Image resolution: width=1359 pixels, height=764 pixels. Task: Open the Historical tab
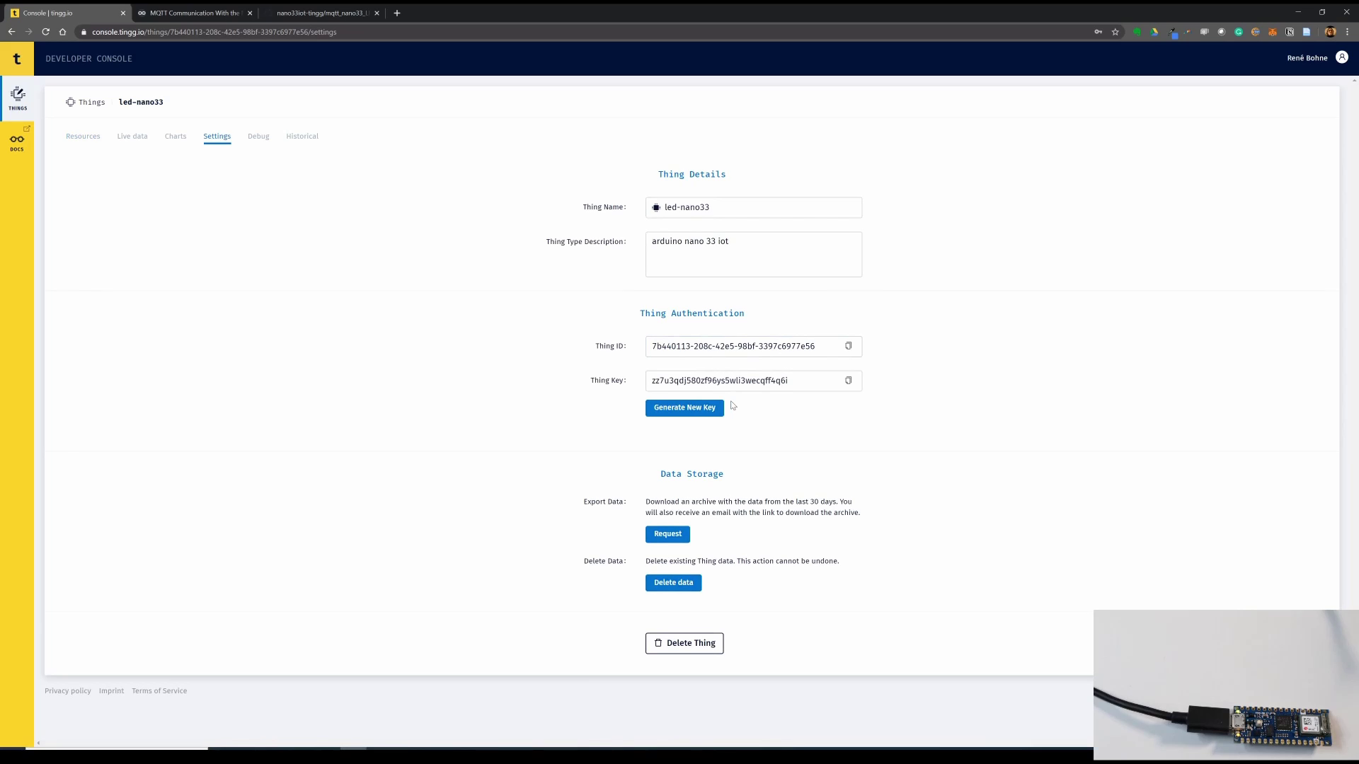(x=302, y=136)
